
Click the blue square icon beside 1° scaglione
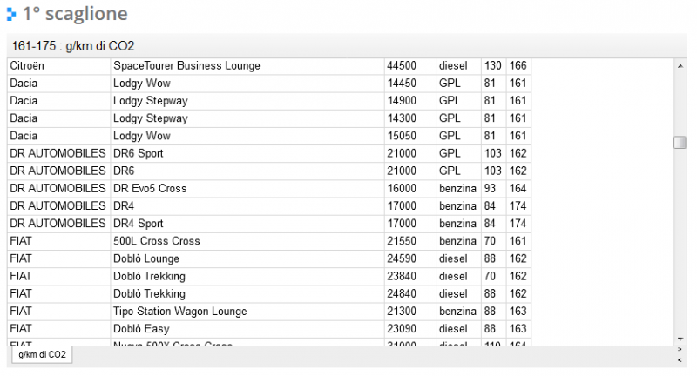point(11,14)
